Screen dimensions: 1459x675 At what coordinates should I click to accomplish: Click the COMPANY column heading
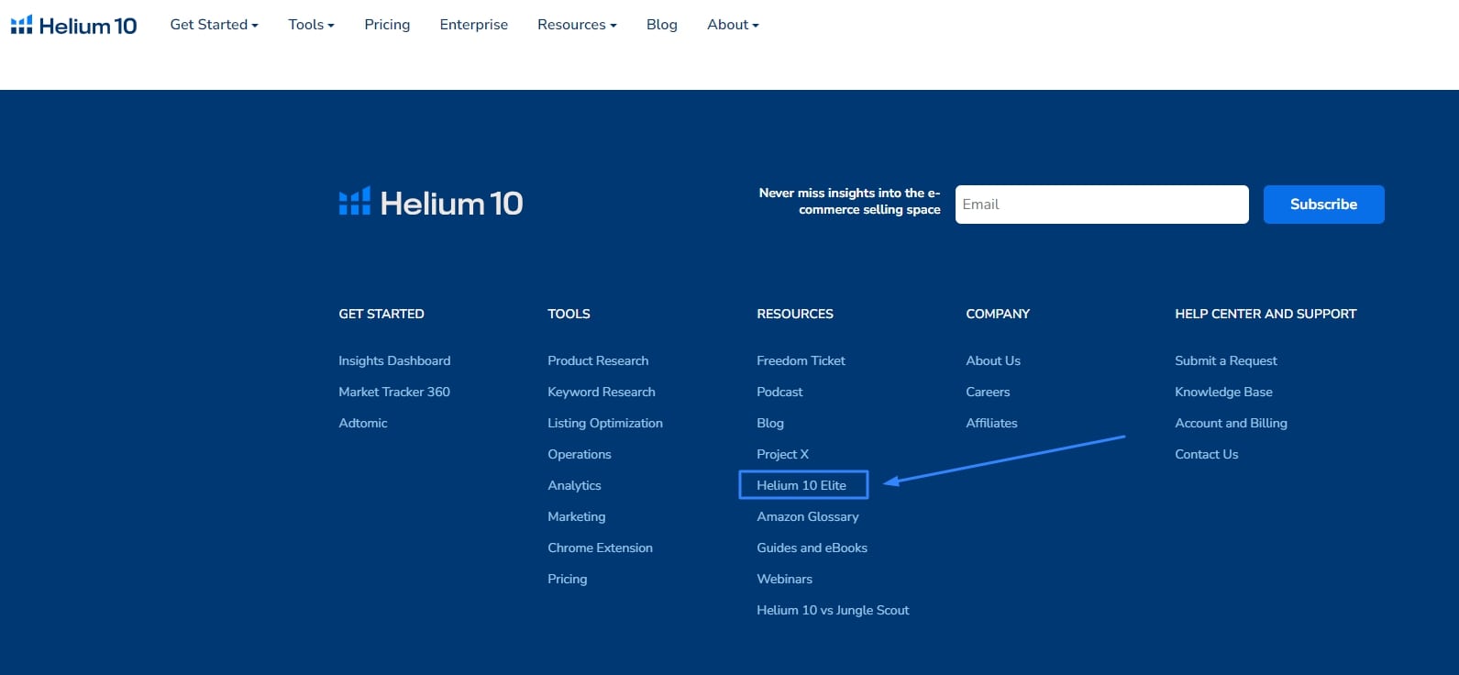998,314
